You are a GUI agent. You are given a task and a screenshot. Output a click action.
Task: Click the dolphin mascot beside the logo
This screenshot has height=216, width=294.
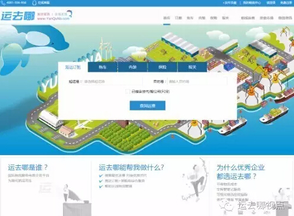tap(69, 14)
